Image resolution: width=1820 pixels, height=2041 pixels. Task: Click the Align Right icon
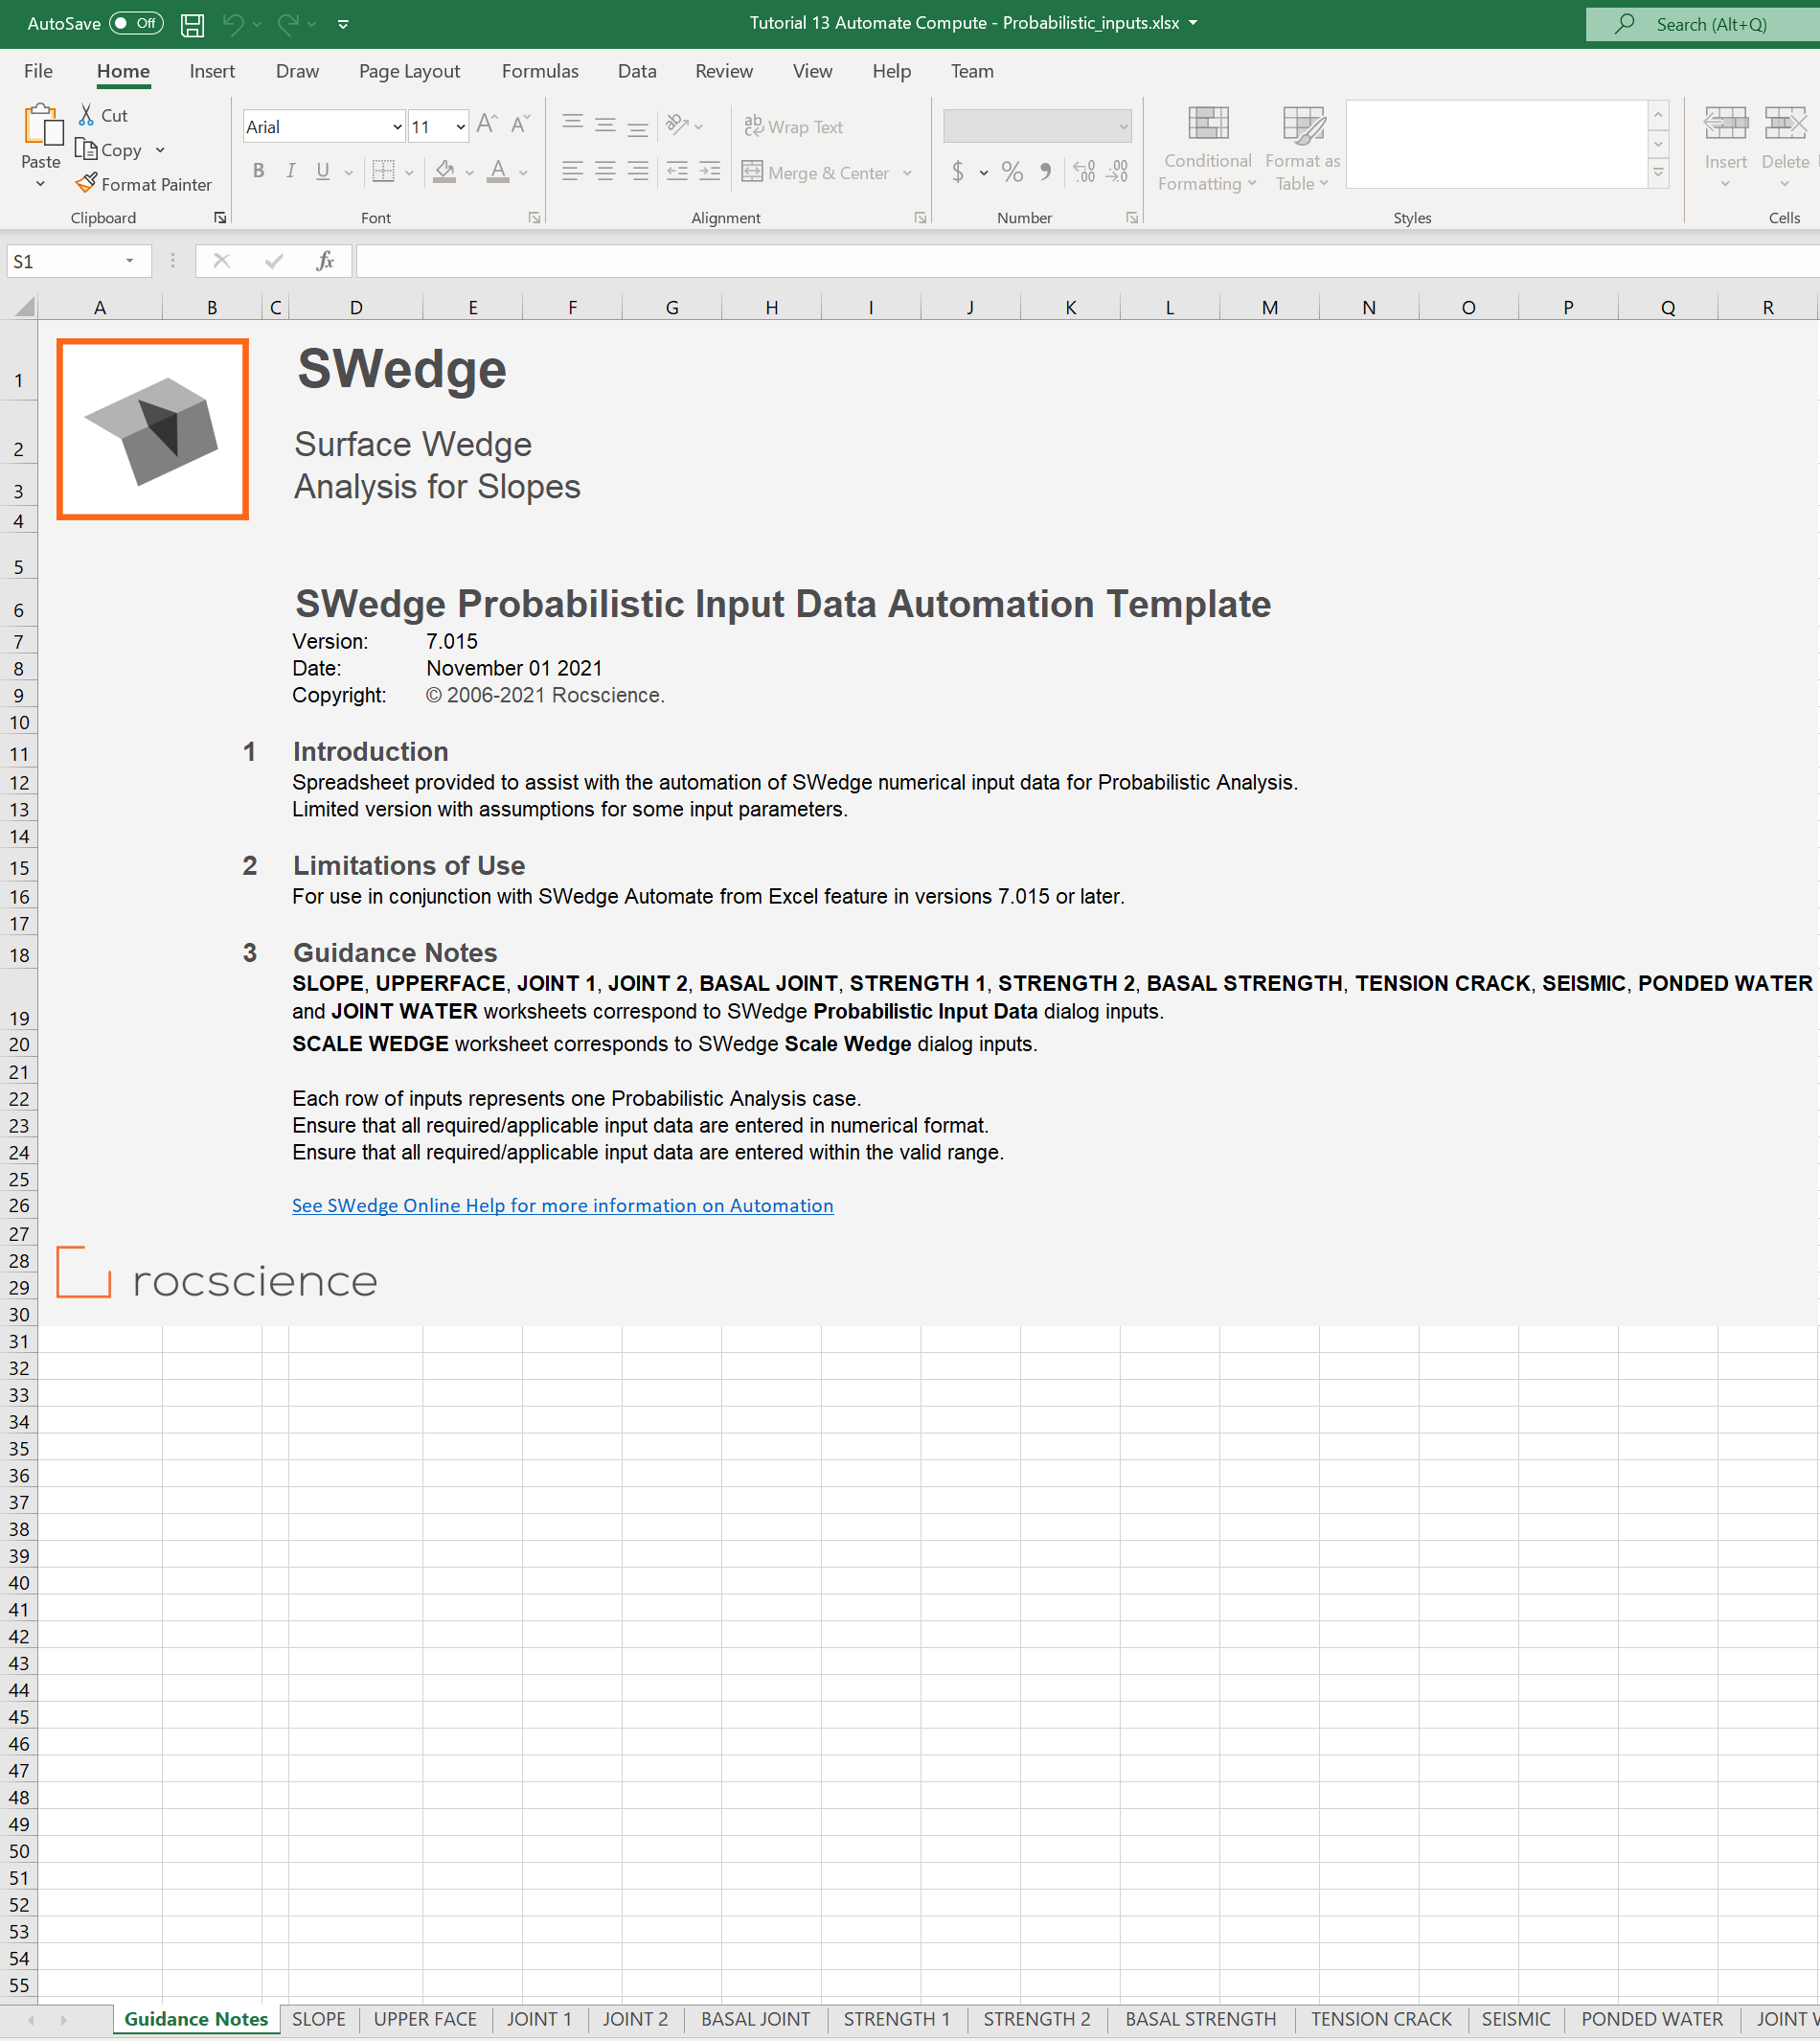[637, 172]
